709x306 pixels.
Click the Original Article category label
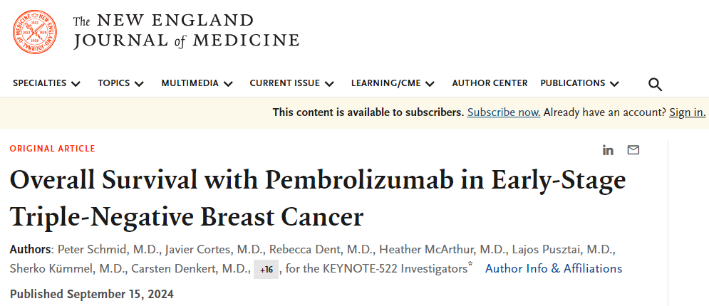coord(53,149)
